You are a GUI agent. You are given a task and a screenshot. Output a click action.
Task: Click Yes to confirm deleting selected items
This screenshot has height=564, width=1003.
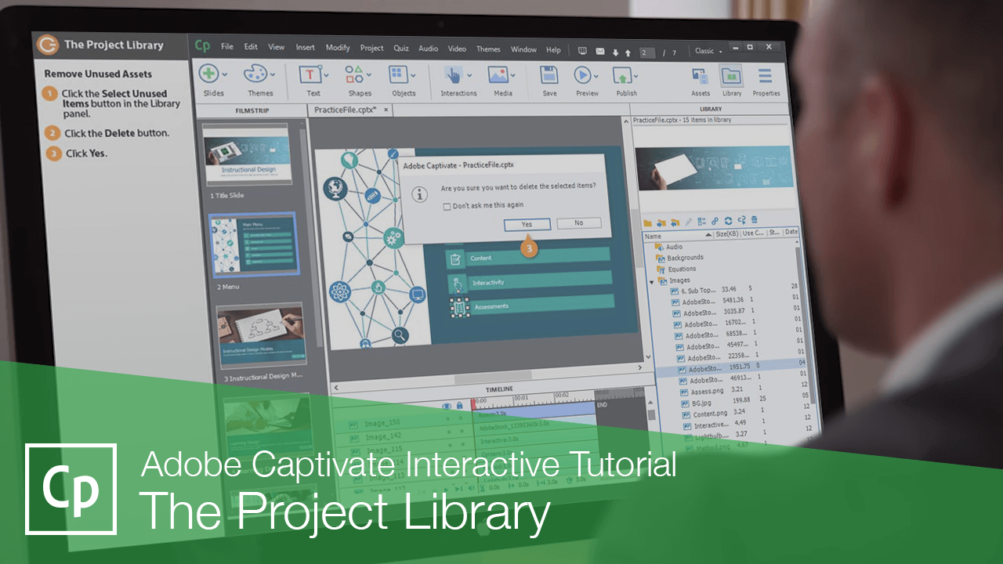pyautogui.click(x=527, y=224)
